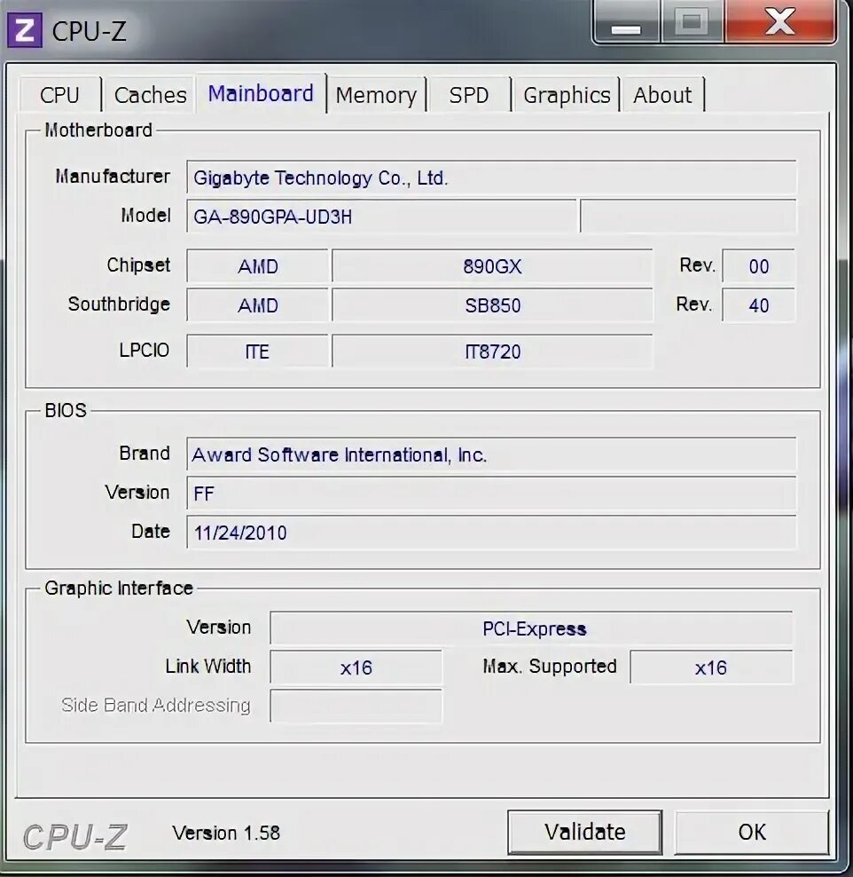Click the Model field GA-890GPA-UD3H
This screenshot has height=877, width=853.
[x=381, y=217]
